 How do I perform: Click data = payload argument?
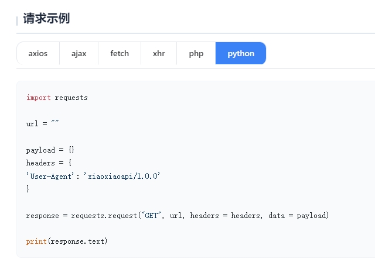coord(298,216)
